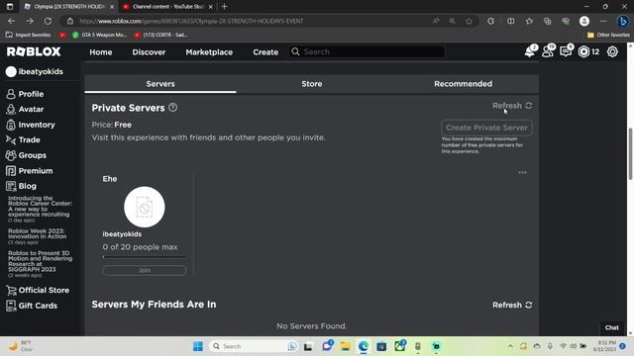This screenshot has height=356, width=634.
Task: Open the Edge profile avatar icon
Action: [x=584, y=21]
